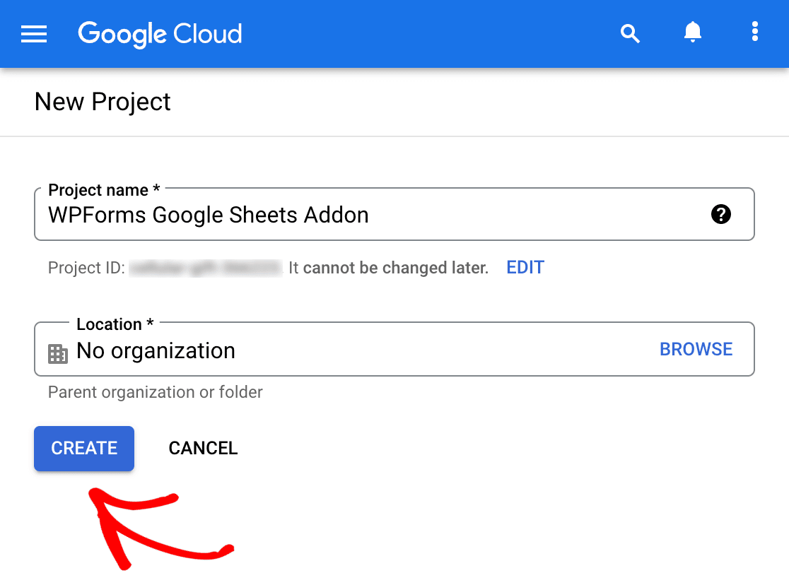This screenshot has width=789, height=585.
Task: Open the hamburger navigation menu
Action: (x=34, y=34)
